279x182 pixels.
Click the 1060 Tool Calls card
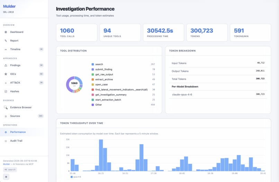(77, 33)
